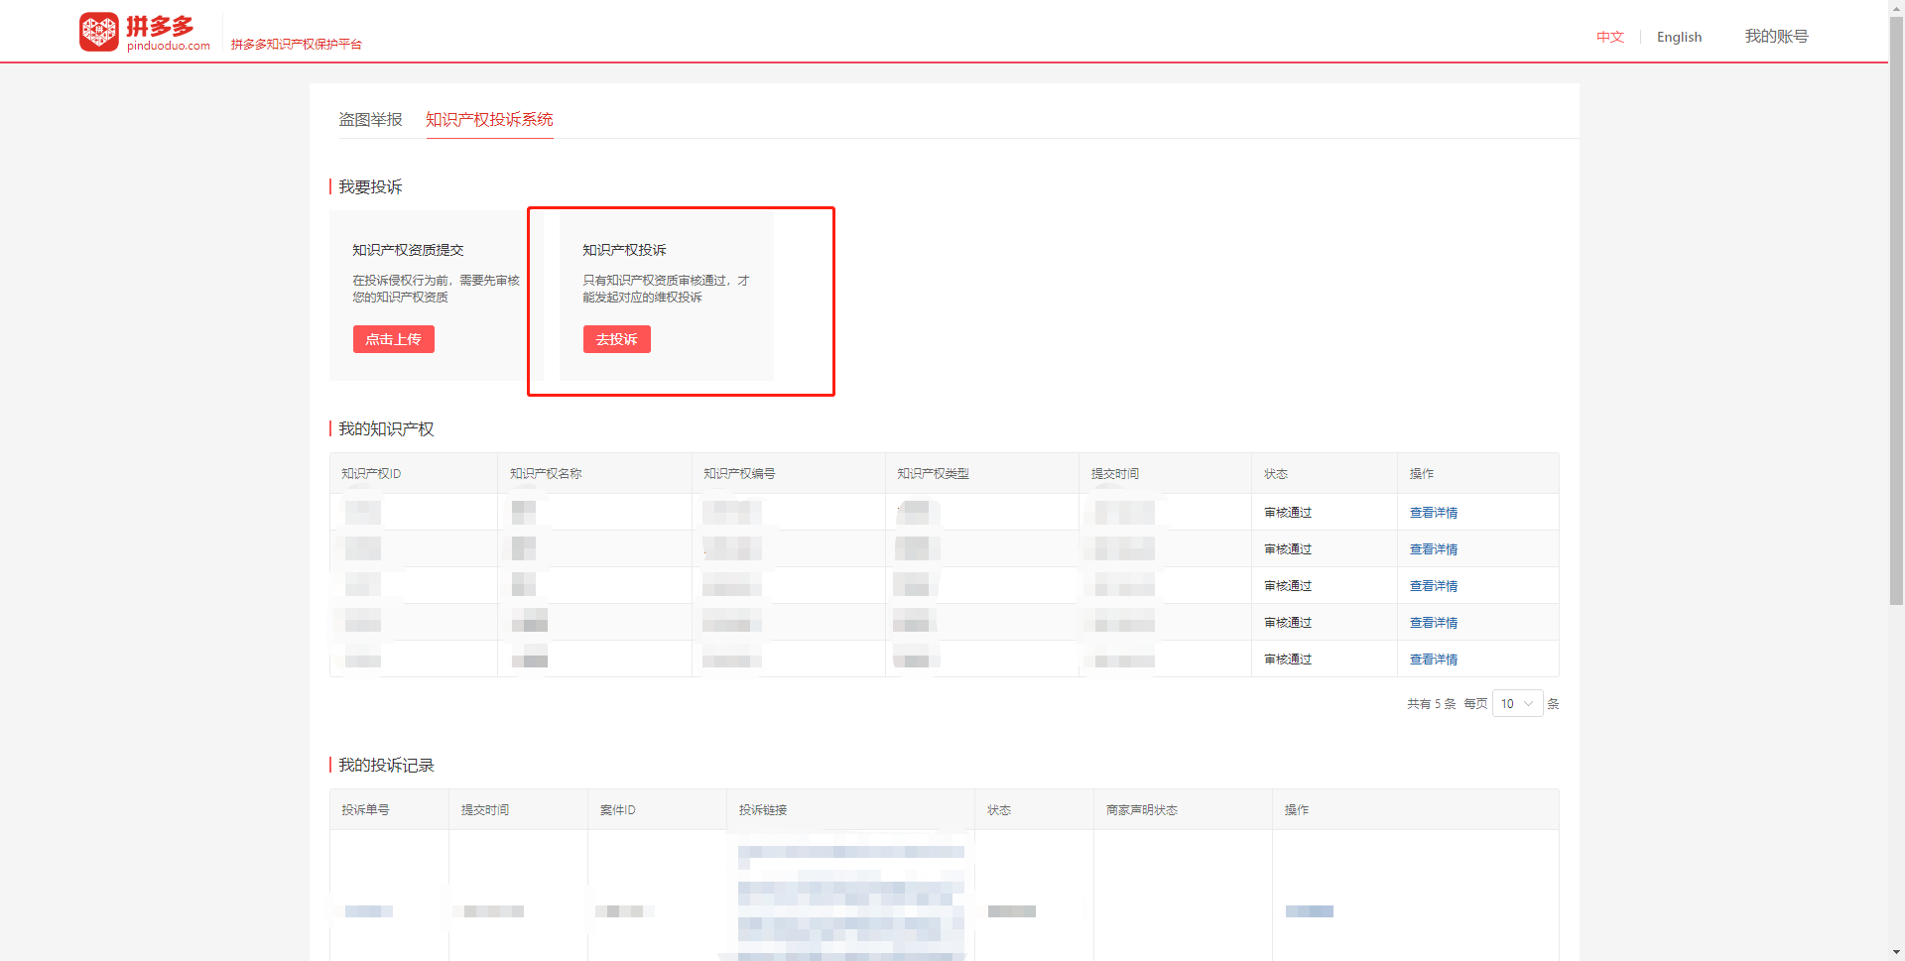Open the per-page count dropdown showing 10
The image size is (1905, 961).
1517,703
